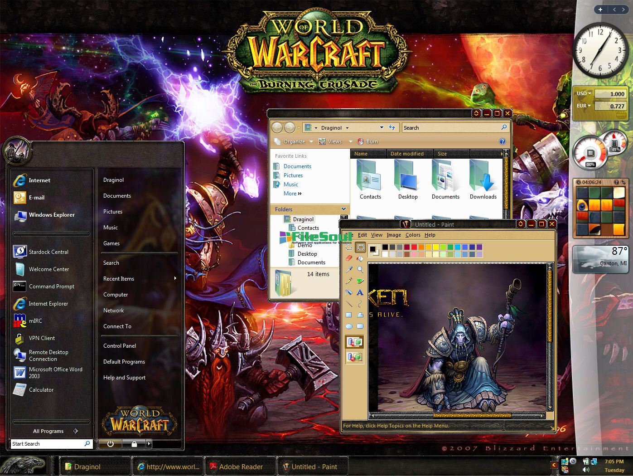Open the Image menu in Paint

393,235
